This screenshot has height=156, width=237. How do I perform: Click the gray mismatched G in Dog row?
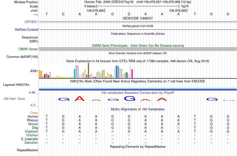pyautogui.click(x=178, y=128)
